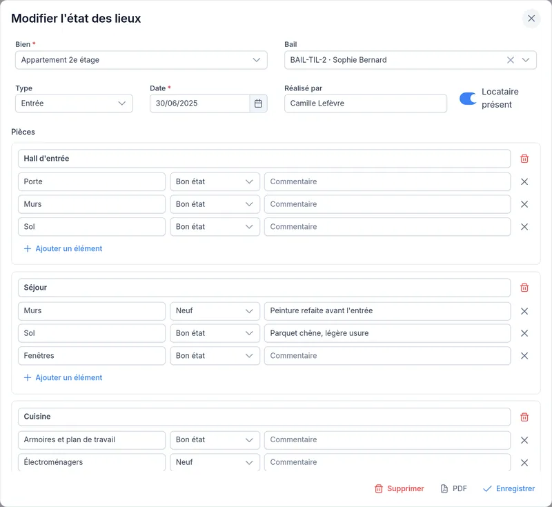Clear the selected Bail value
Viewport: 552px width, 507px height.
[510, 60]
